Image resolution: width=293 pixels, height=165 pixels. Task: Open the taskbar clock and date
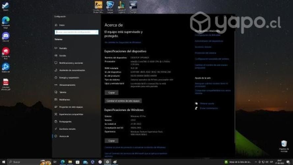[279, 162]
